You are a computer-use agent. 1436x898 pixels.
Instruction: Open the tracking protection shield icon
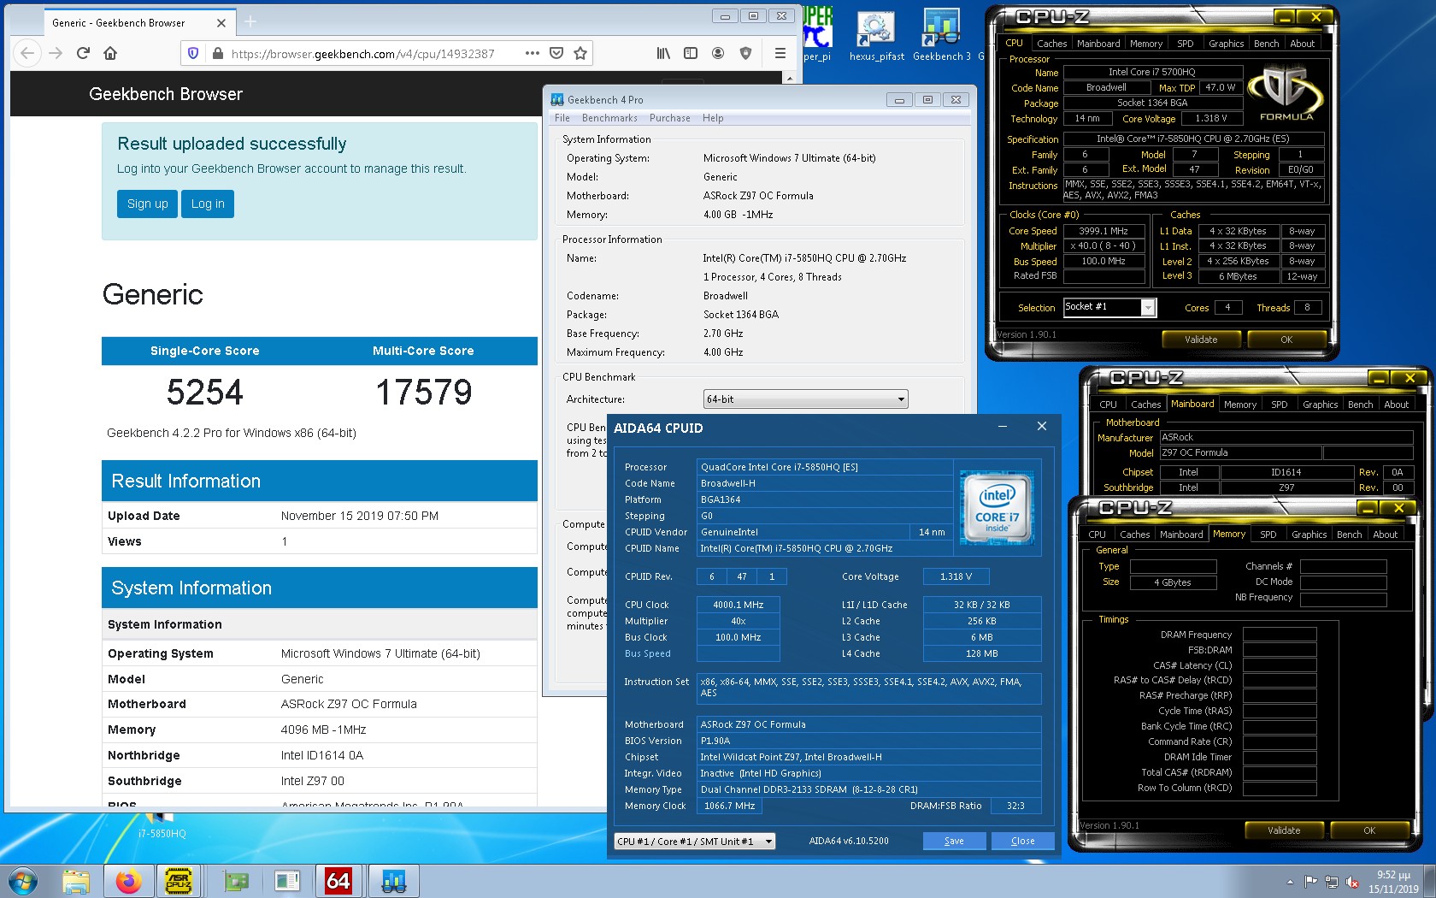[193, 53]
